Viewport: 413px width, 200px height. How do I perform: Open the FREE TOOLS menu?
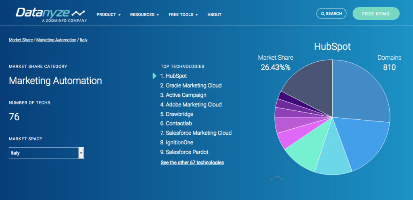183,15
